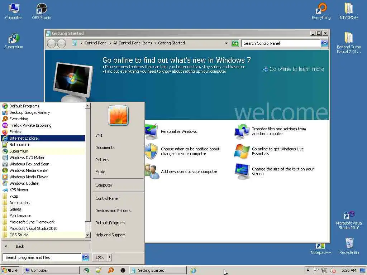Image resolution: width=367 pixels, height=275 pixels.
Task: Select Default Programs at top of programs list
Action: pos(43,106)
